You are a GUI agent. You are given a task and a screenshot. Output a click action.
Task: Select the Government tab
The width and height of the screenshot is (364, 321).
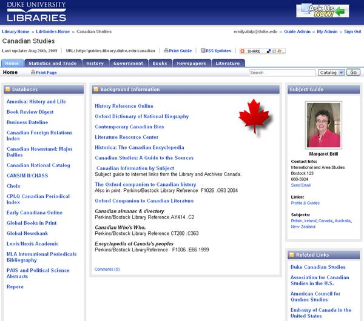point(128,63)
